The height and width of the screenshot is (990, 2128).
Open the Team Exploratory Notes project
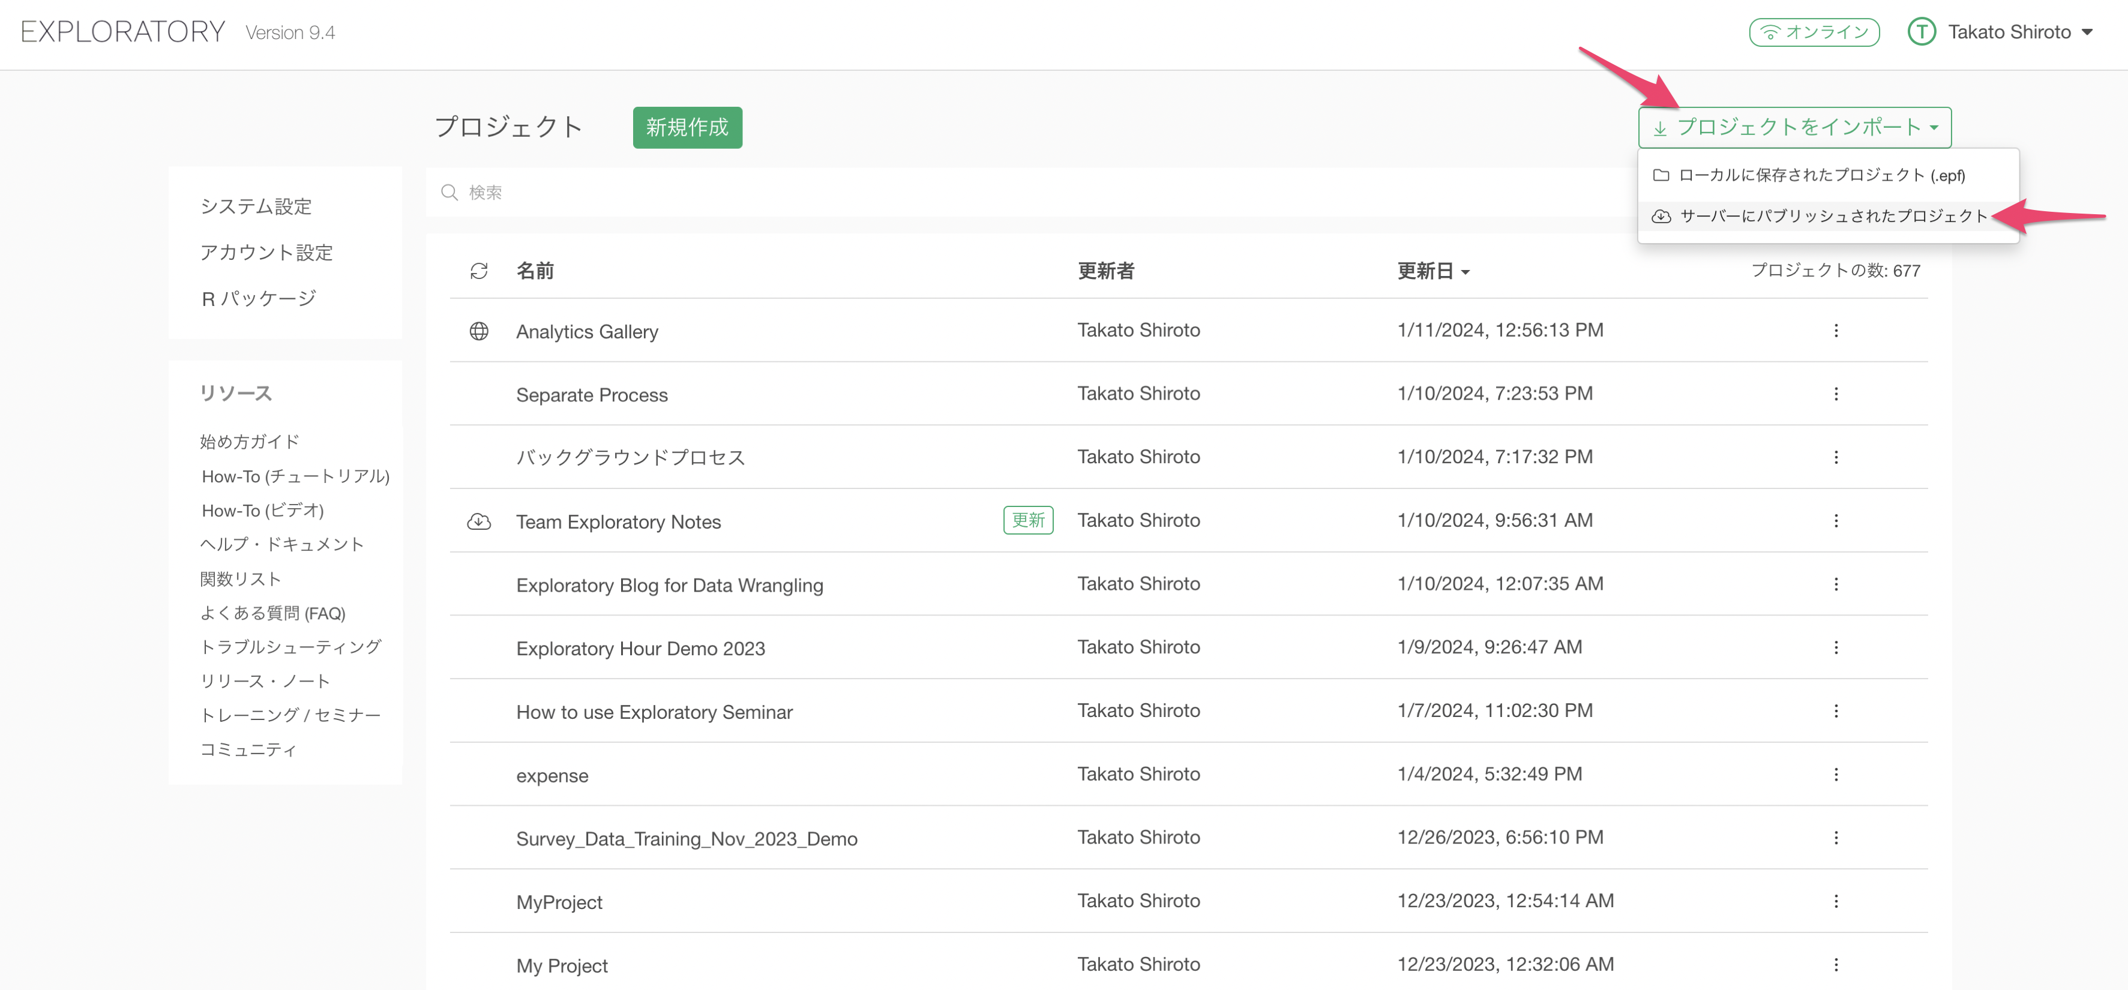point(618,522)
